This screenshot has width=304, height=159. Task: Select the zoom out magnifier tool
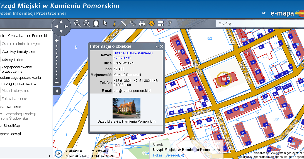pyautogui.click(x=87, y=23)
